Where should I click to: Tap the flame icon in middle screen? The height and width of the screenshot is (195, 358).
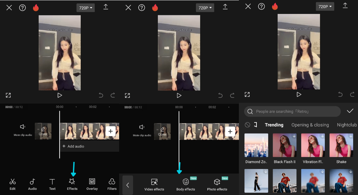(155, 7)
